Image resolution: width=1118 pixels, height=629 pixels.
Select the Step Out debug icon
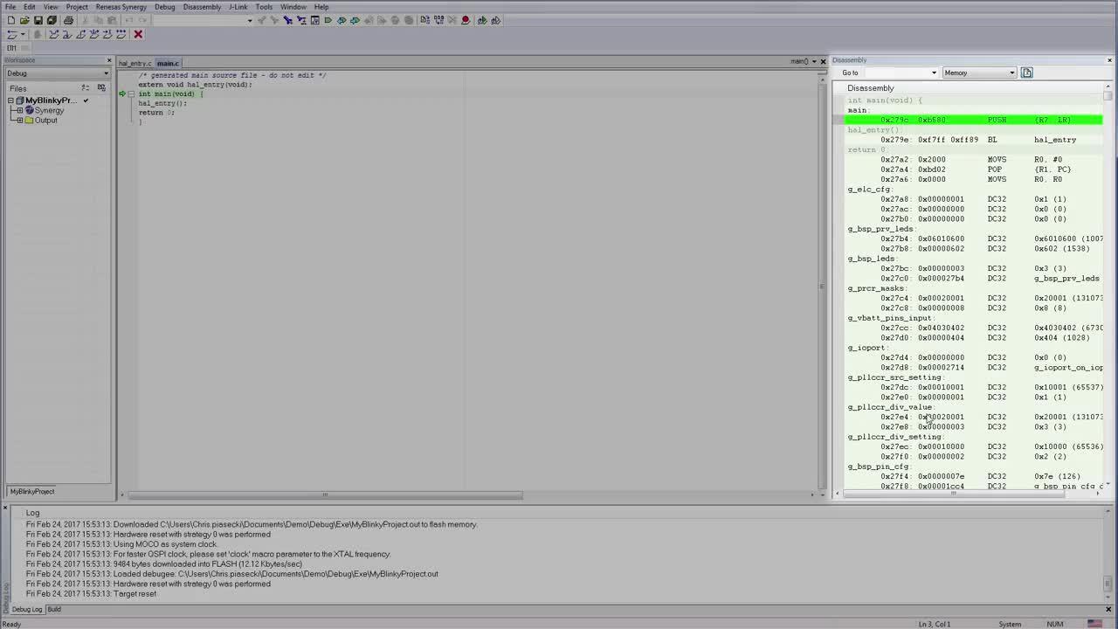point(80,34)
